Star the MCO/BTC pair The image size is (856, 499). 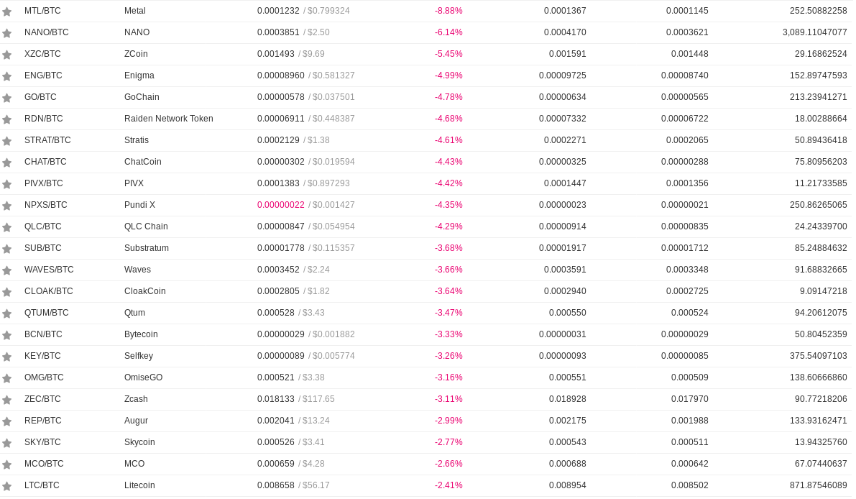7,464
